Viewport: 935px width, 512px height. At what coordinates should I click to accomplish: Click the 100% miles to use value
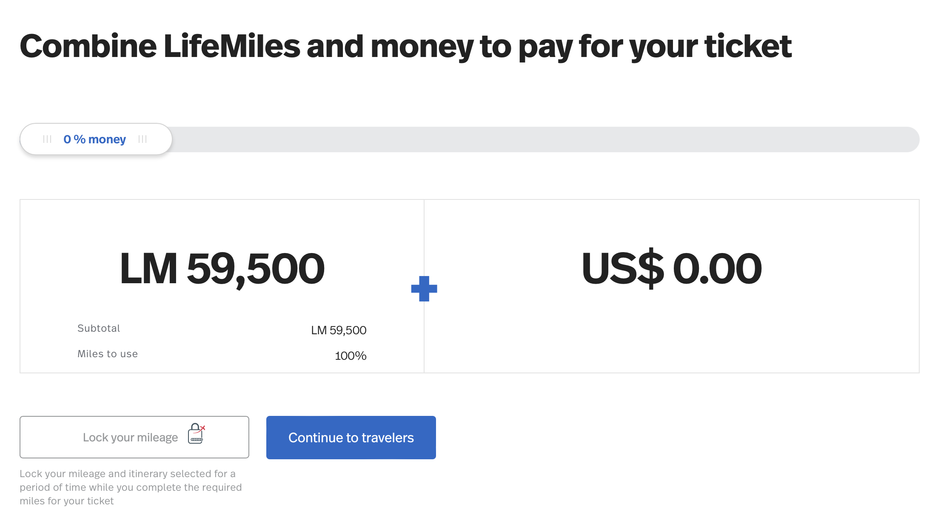pyautogui.click(x=351, y=356)
